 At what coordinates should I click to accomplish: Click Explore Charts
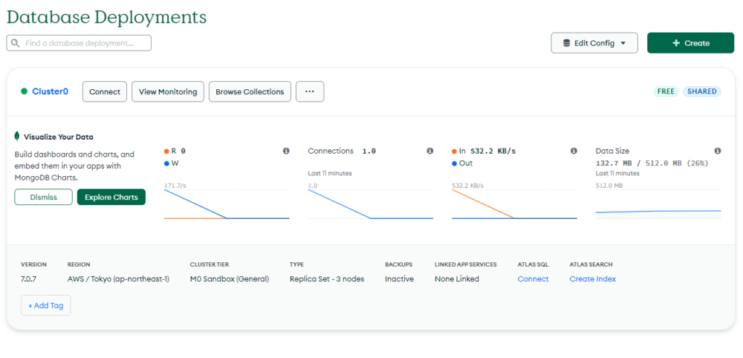pos(111,197)
